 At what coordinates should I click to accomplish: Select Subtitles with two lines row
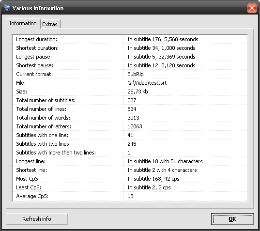click(130, 144)
